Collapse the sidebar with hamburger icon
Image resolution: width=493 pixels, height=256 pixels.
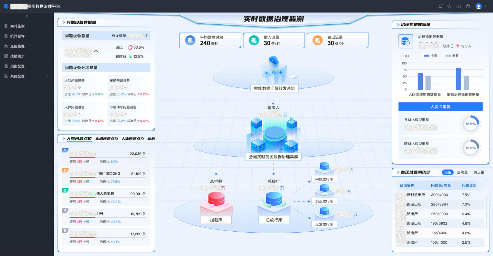(27, 17)
